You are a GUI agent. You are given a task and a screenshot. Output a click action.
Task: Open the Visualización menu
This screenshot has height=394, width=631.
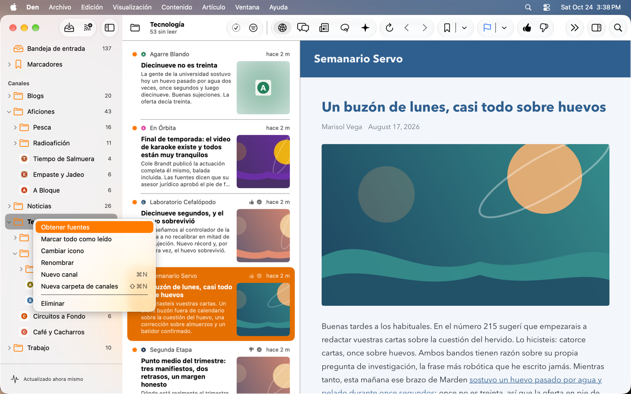point(132,7)
